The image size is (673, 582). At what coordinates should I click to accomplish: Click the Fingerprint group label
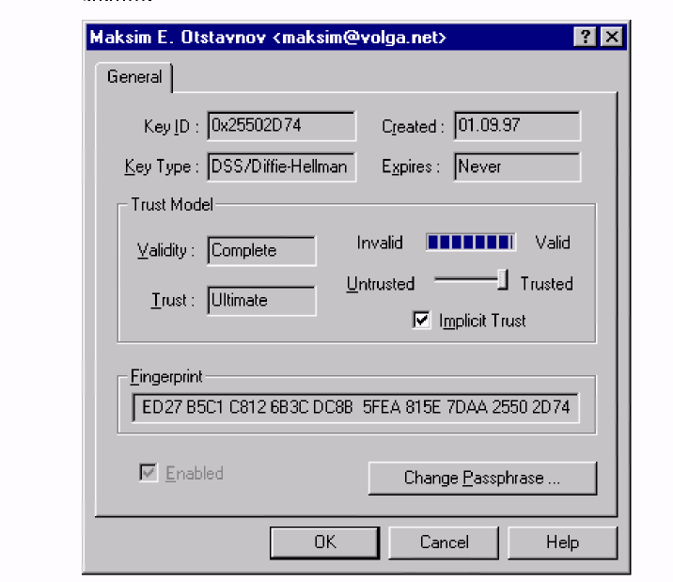[x=166, y=377]
